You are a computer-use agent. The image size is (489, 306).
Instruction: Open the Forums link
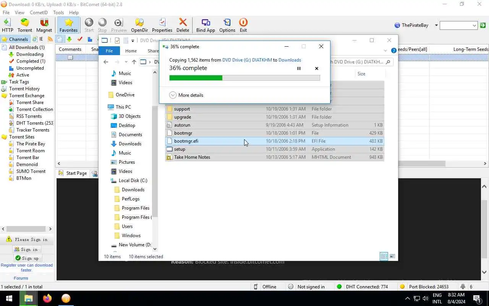(x=21, y=278)
